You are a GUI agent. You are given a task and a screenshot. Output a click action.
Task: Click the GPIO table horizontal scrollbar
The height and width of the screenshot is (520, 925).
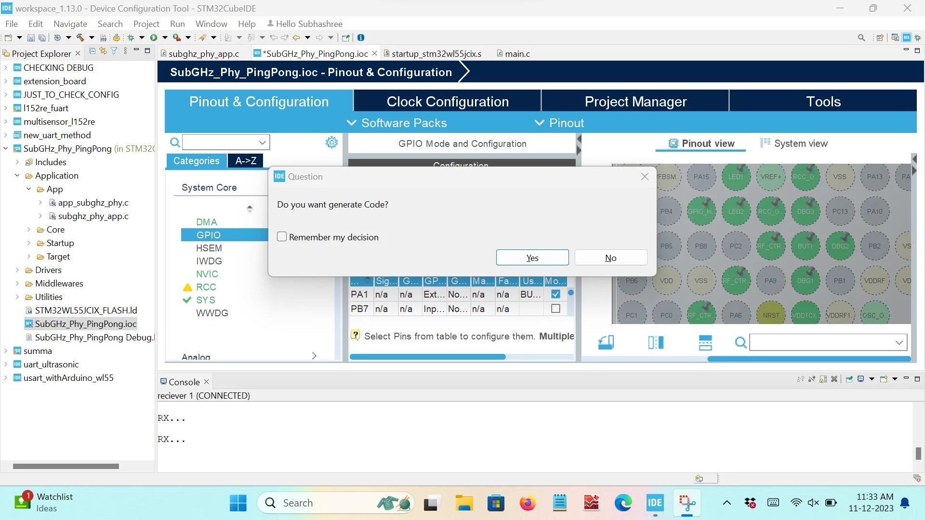click(427, 357)
